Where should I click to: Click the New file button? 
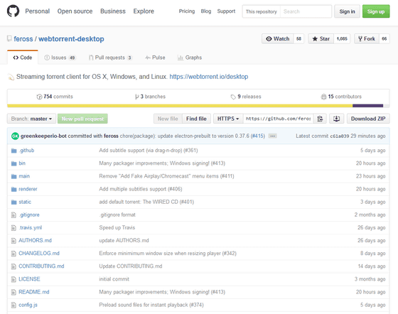(x=168, y=119)
